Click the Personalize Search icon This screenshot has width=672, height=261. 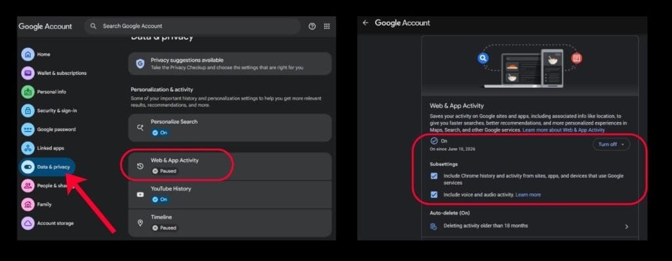point(140,127)
